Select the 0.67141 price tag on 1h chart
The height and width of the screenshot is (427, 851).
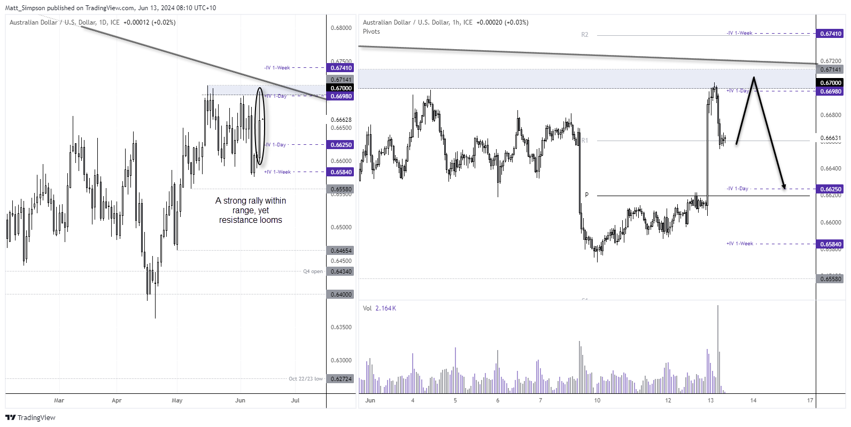point(831,69)
